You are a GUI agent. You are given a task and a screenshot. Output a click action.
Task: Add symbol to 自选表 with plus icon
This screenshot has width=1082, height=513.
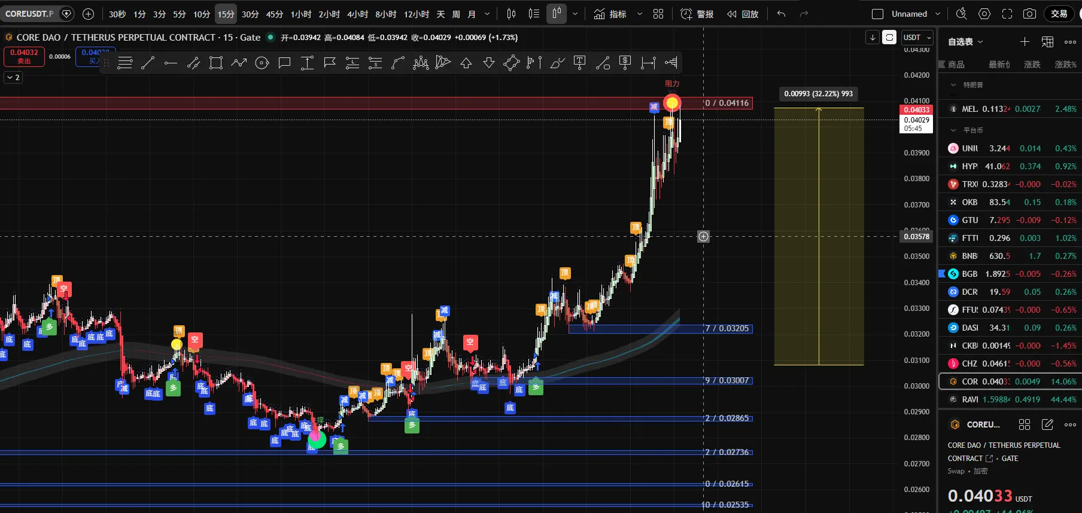1025,41
